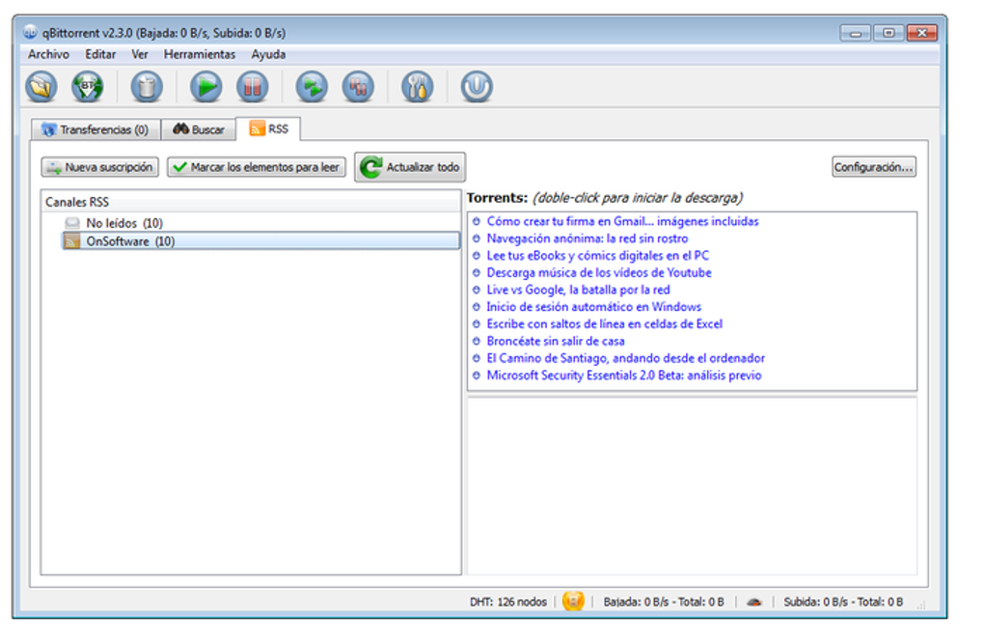
Task: Select the RSS tab
Action: 268,128
